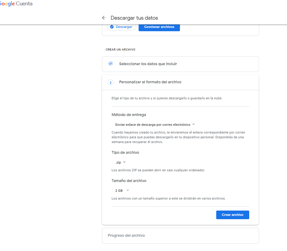Open the 2 GB file size dropdown
The width and height of the screenshot is (287, 251).
point(119,191)
